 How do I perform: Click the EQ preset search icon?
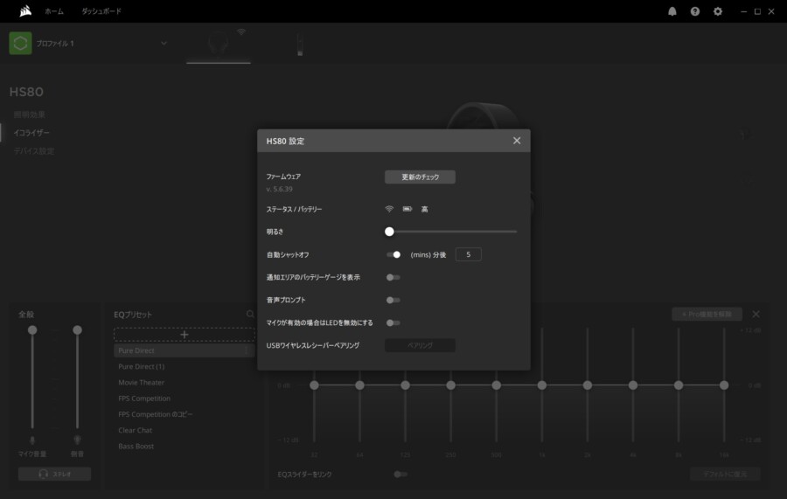(250, 314)
